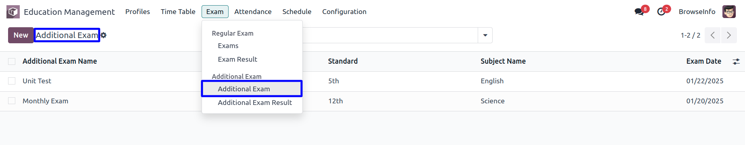Go to next page with right arrow
Viewport: 745px width, 145px height.
(729, 35)
